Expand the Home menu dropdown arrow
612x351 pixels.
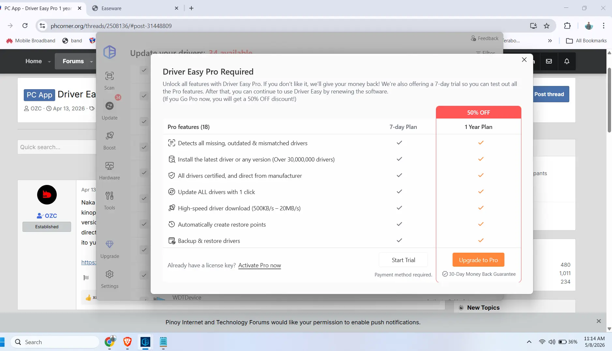pyautogui.click(x=49, y=62)
